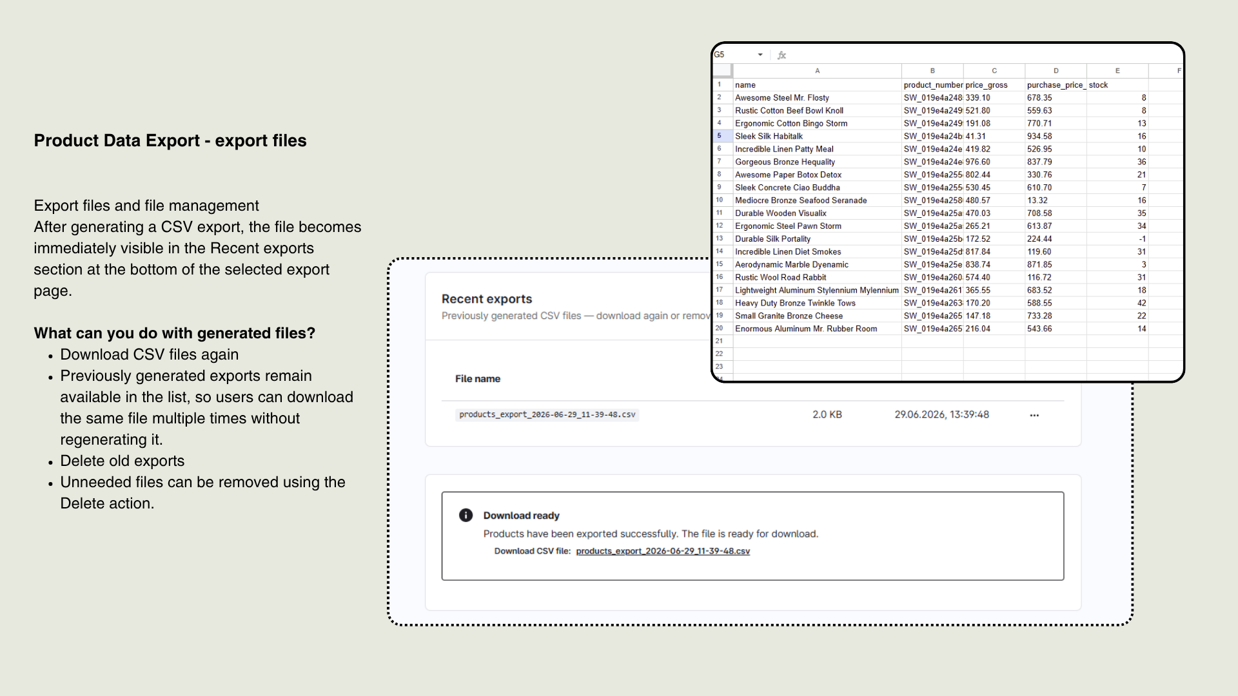Select column B header

click(932, 71)
